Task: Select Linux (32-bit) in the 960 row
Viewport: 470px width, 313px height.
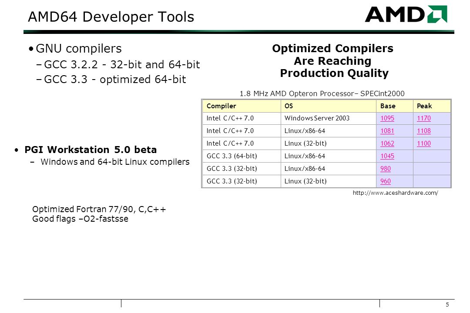Action: (x=305, y=181)
